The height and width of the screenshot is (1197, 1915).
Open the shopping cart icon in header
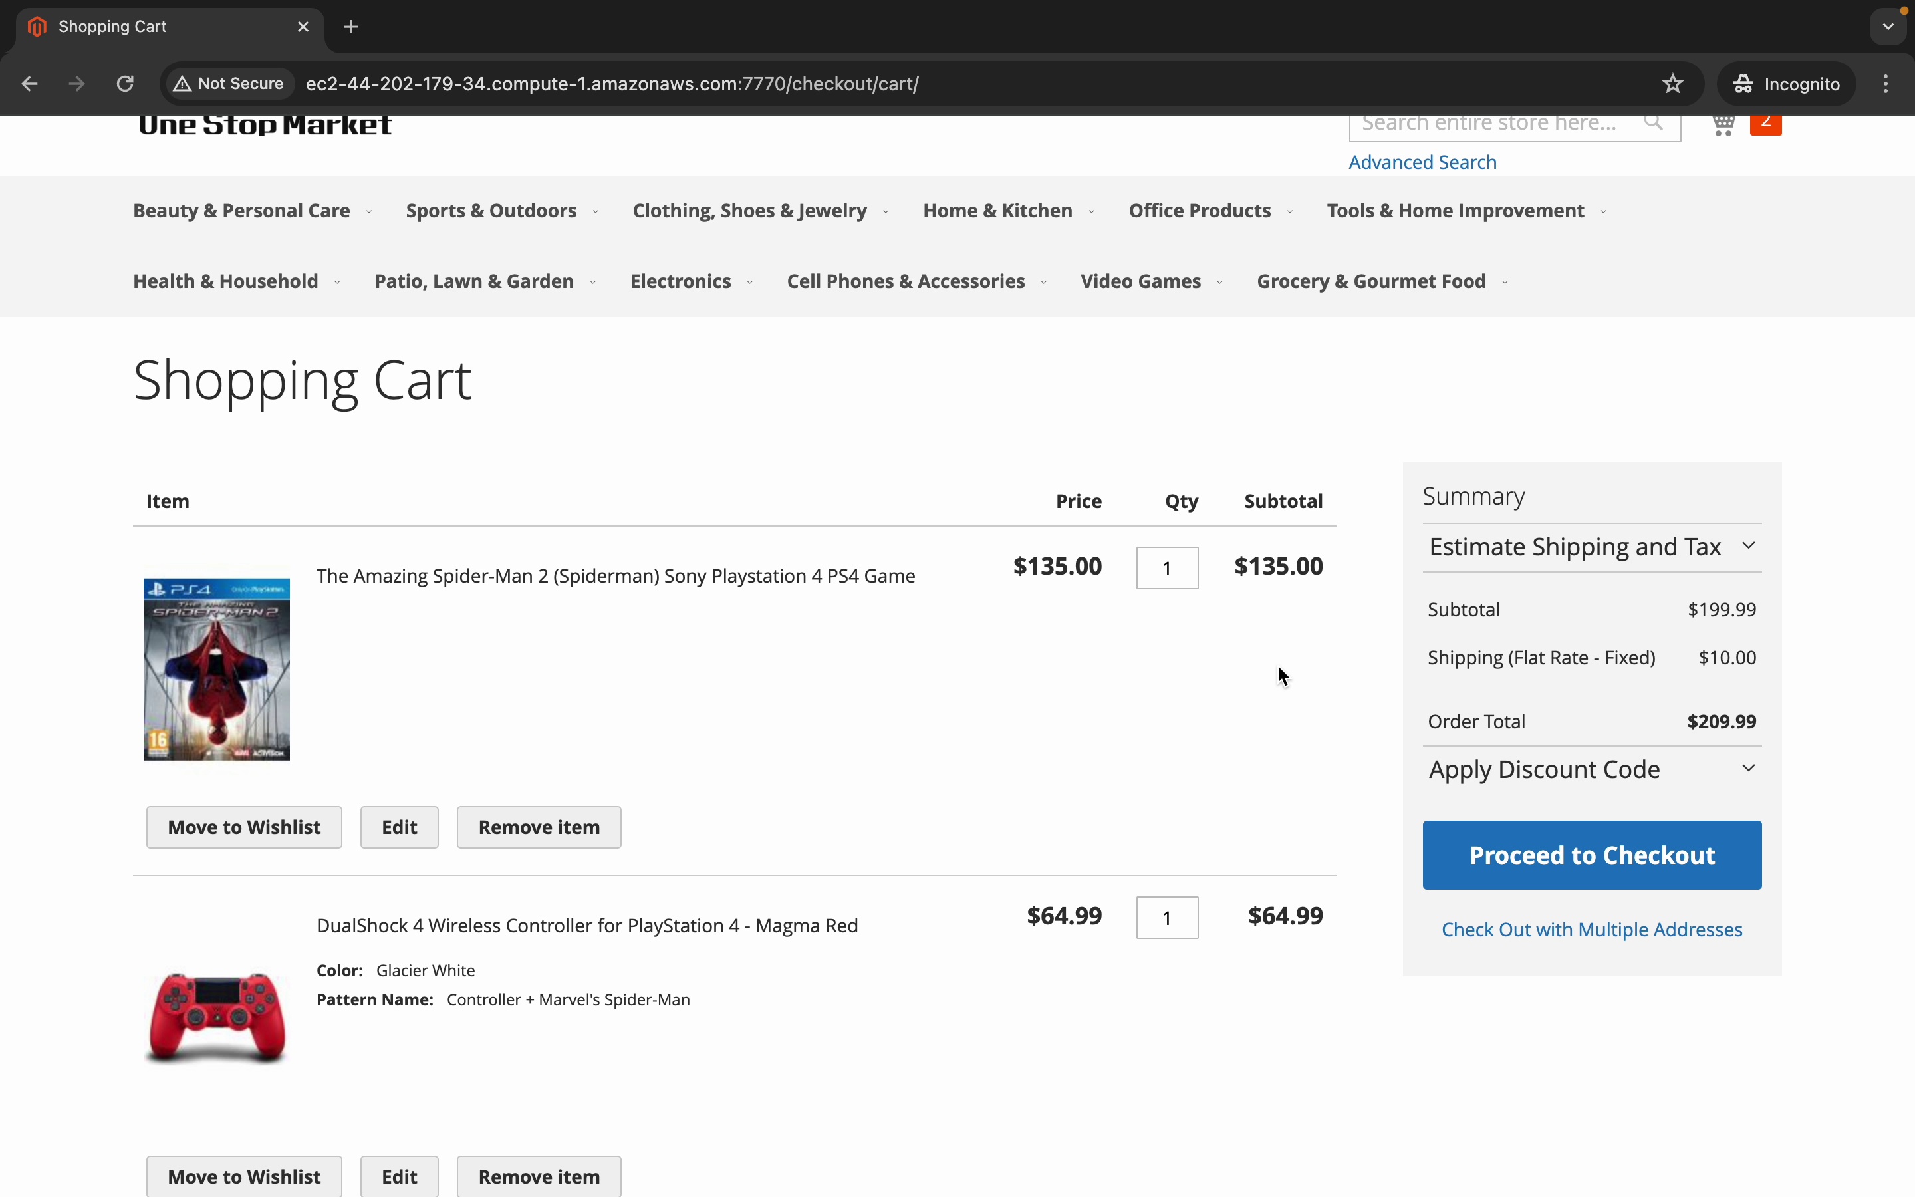click(x=1723, y=124)
